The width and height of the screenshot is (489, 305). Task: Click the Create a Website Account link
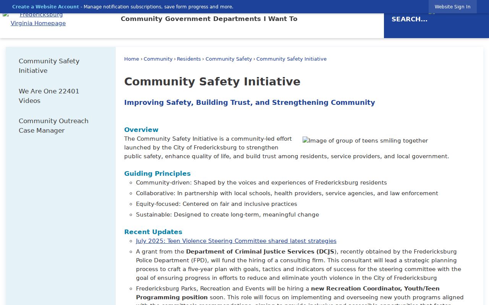click(45, 7)
